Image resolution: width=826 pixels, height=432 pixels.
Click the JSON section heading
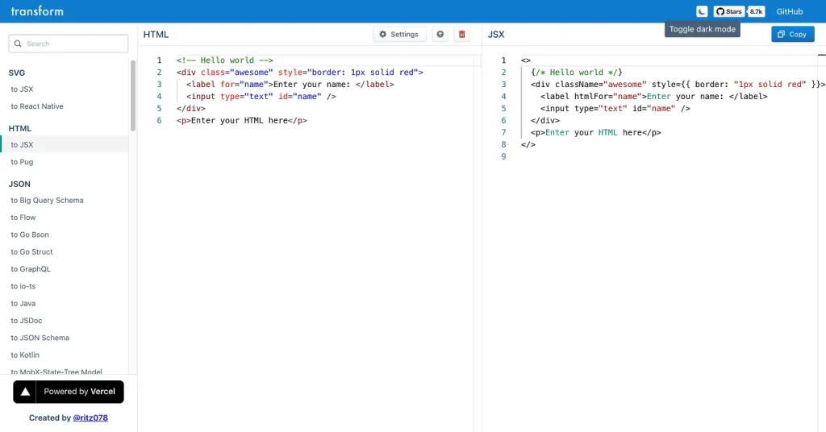pos(19,184)
